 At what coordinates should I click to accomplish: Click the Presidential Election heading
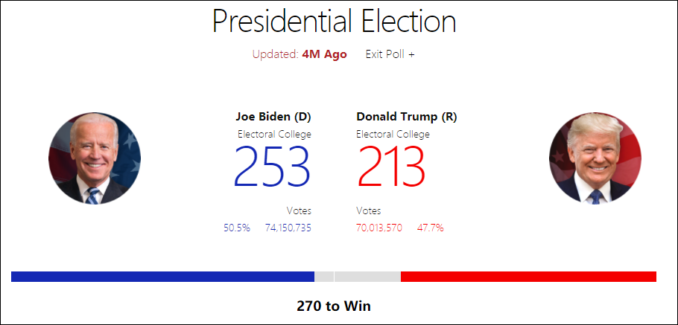tap(334, 22)
